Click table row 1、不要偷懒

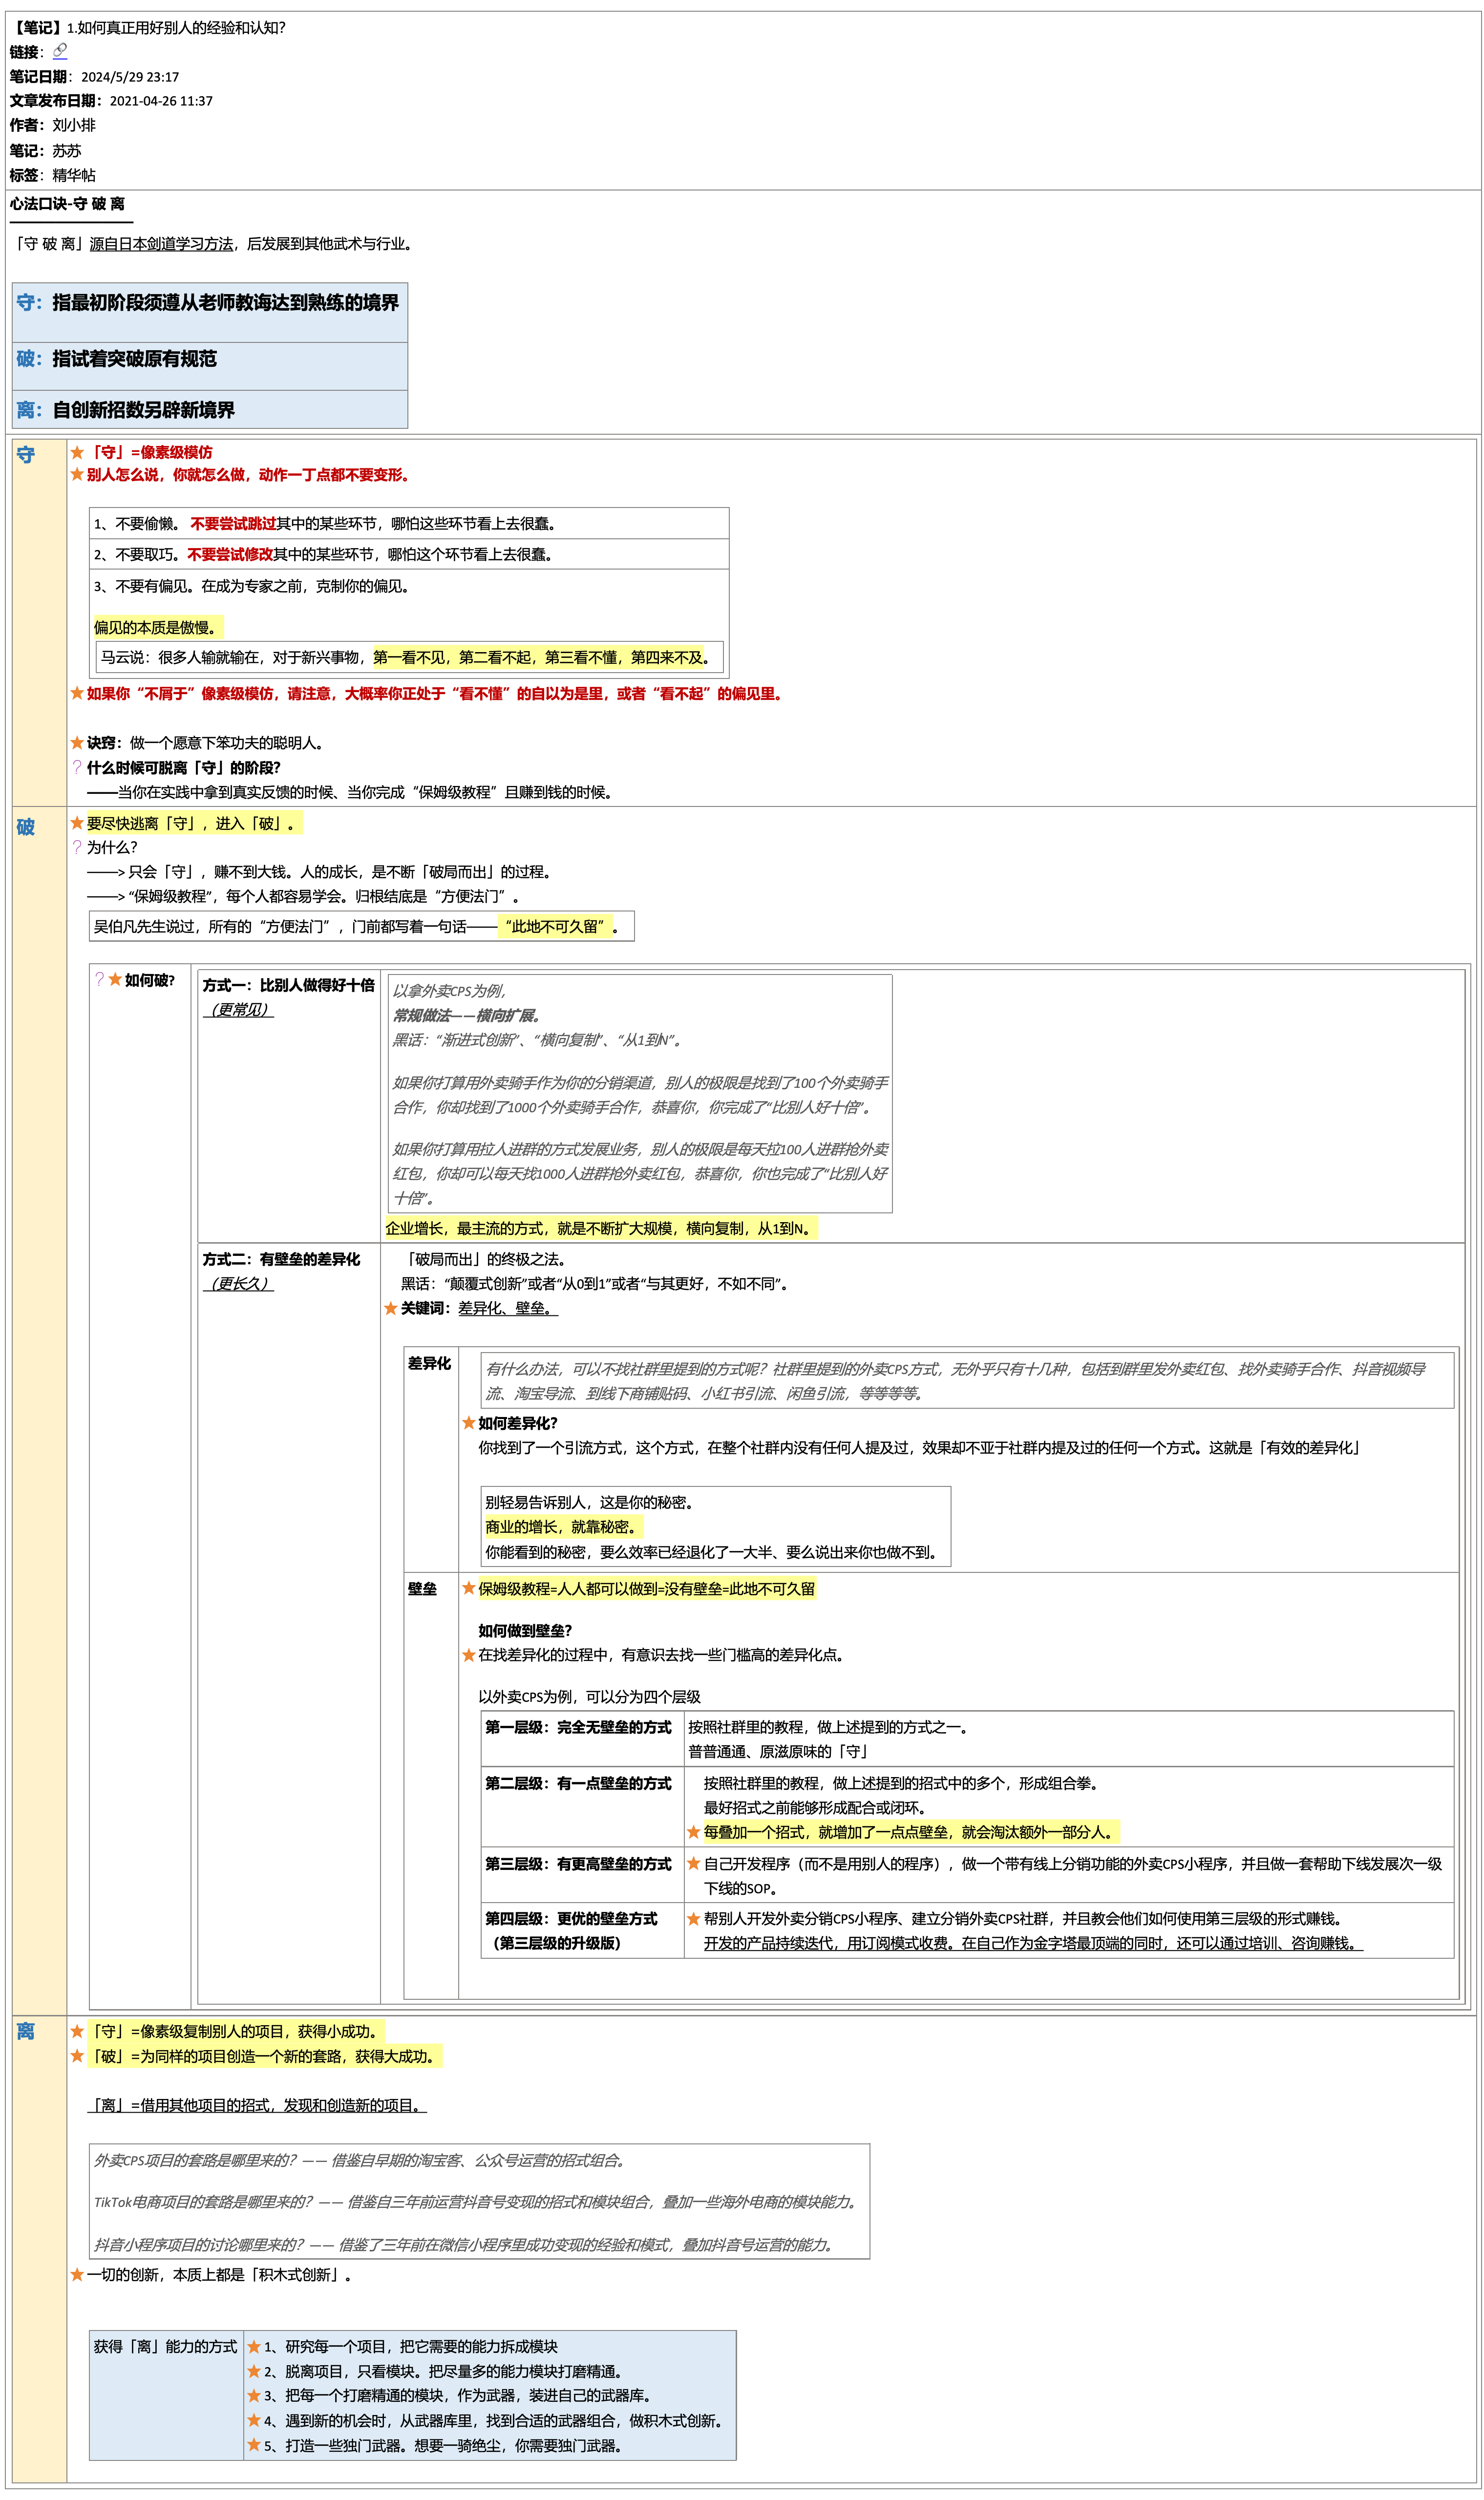[409, 523]
